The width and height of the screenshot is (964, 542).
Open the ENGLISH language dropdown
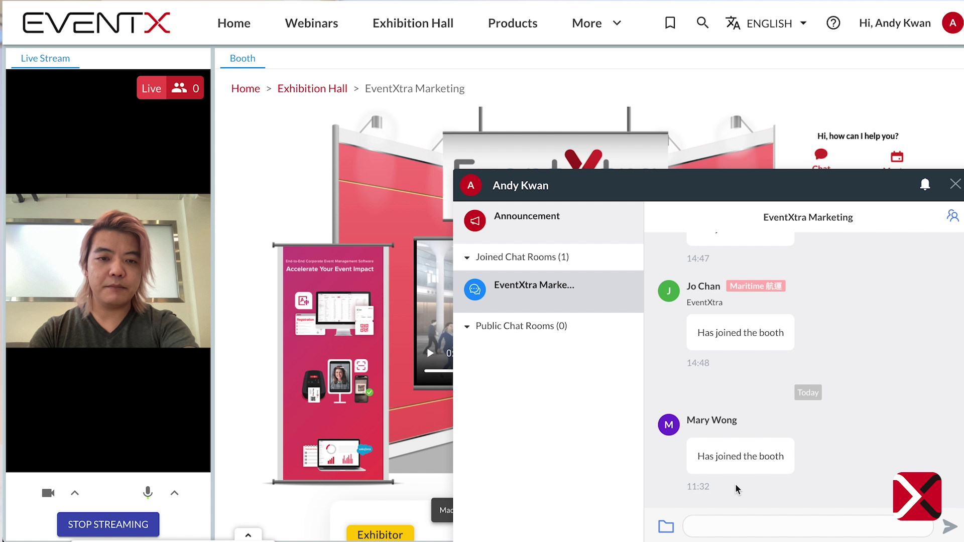pos(777,23)
